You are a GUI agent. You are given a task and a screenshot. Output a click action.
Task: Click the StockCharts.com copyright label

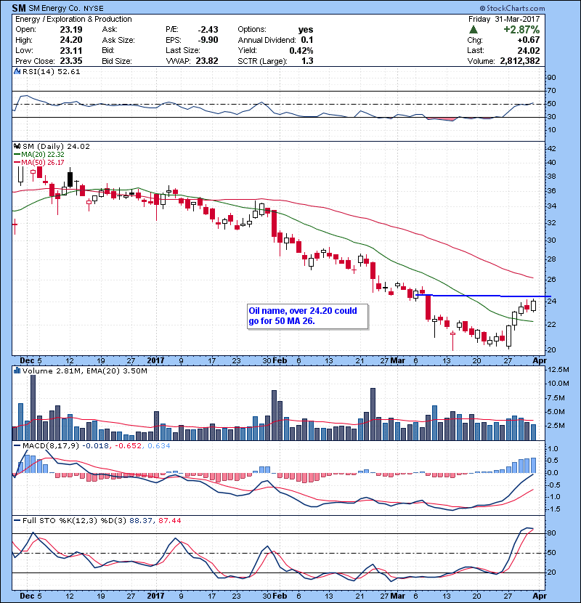click(x=512, y=8)
